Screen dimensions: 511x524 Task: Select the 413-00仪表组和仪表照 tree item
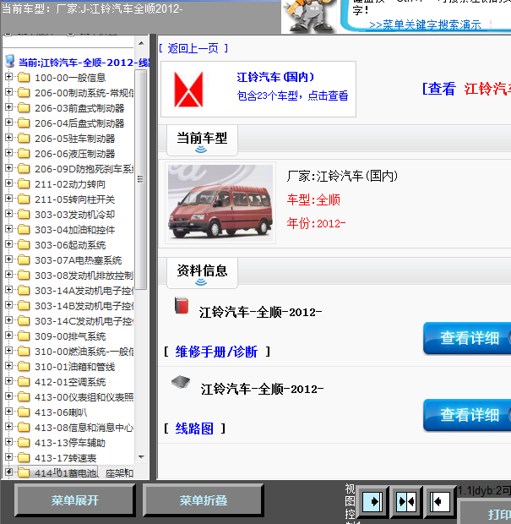pos(84,397)
